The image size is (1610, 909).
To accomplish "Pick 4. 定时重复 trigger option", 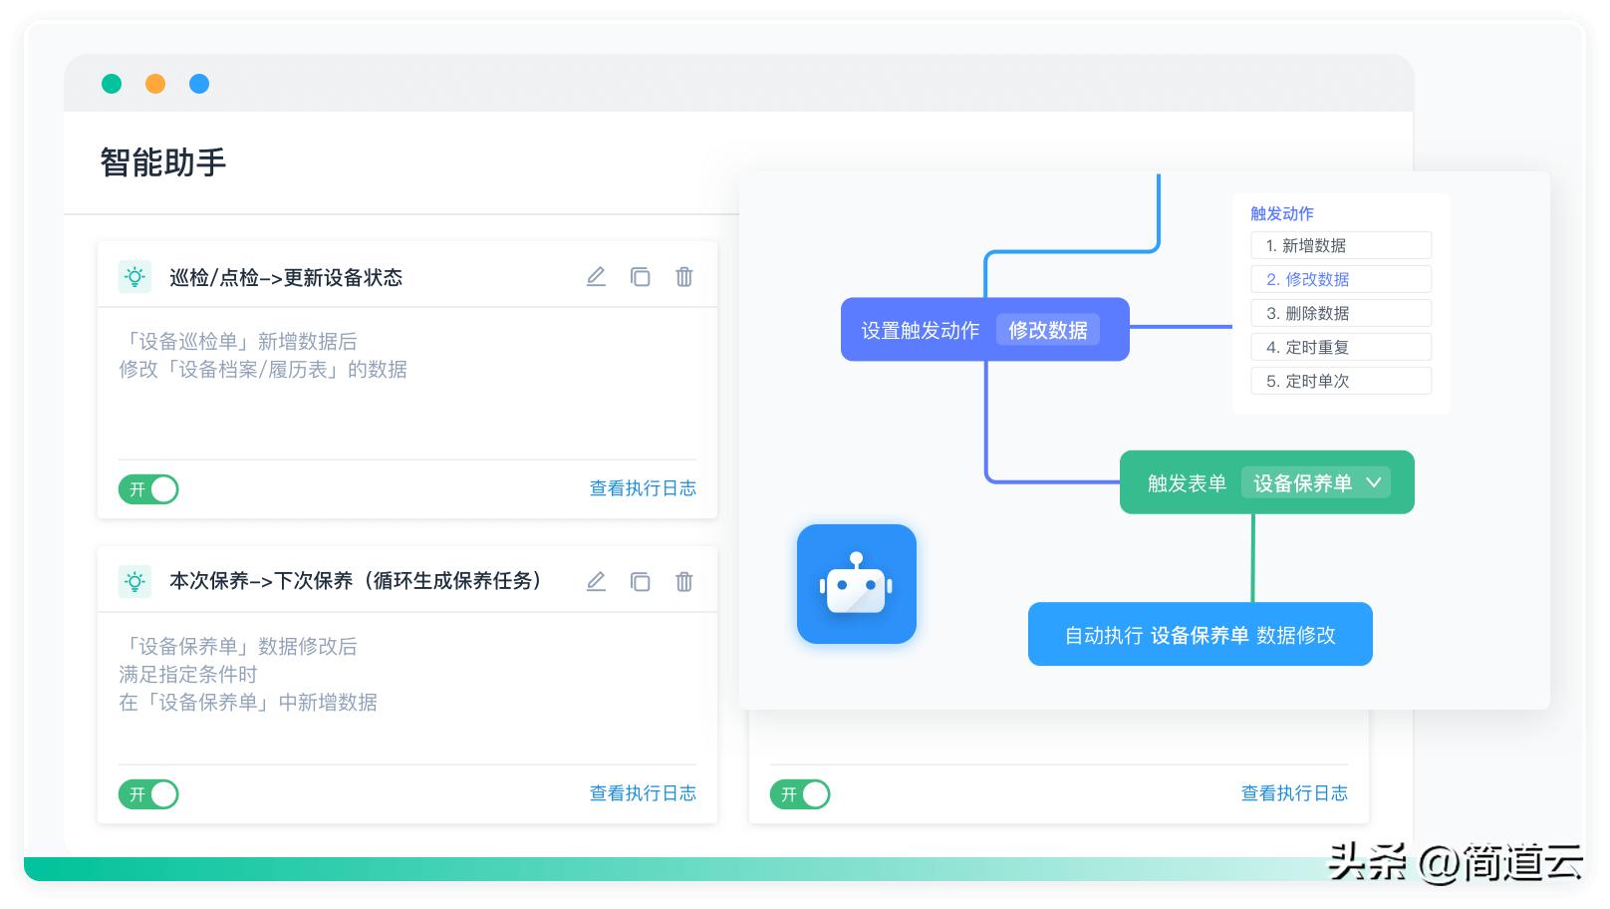I will (1340, 347).
